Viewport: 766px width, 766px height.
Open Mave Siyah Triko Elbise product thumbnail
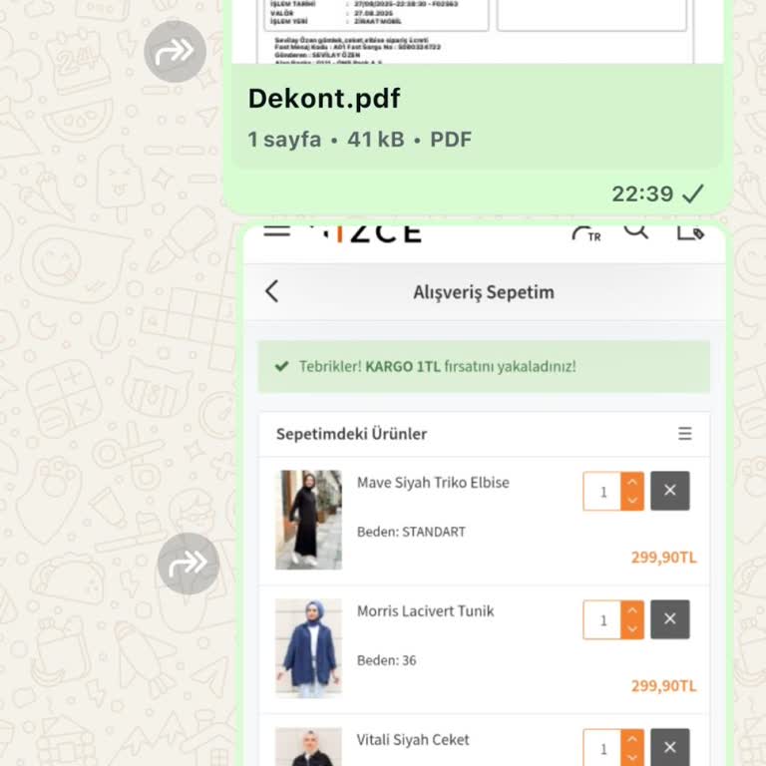309,520
